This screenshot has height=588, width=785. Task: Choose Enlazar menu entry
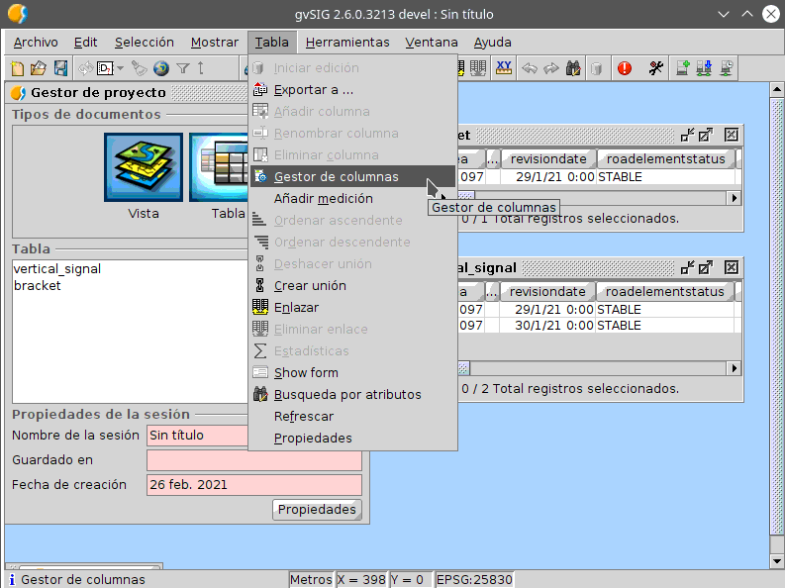[x=353, y=307]
